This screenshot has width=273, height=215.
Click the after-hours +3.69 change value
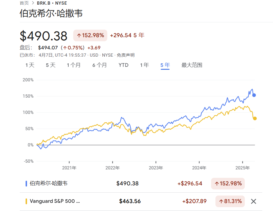tap(94, 48)
